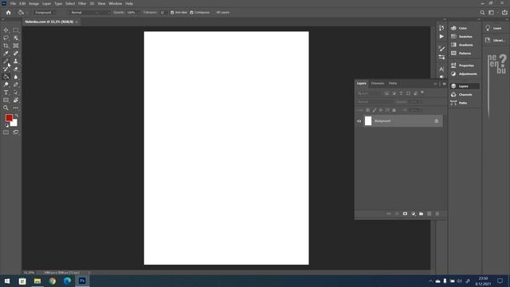
Task: Select the Paint Bucket tool
Action: point(6,77)
